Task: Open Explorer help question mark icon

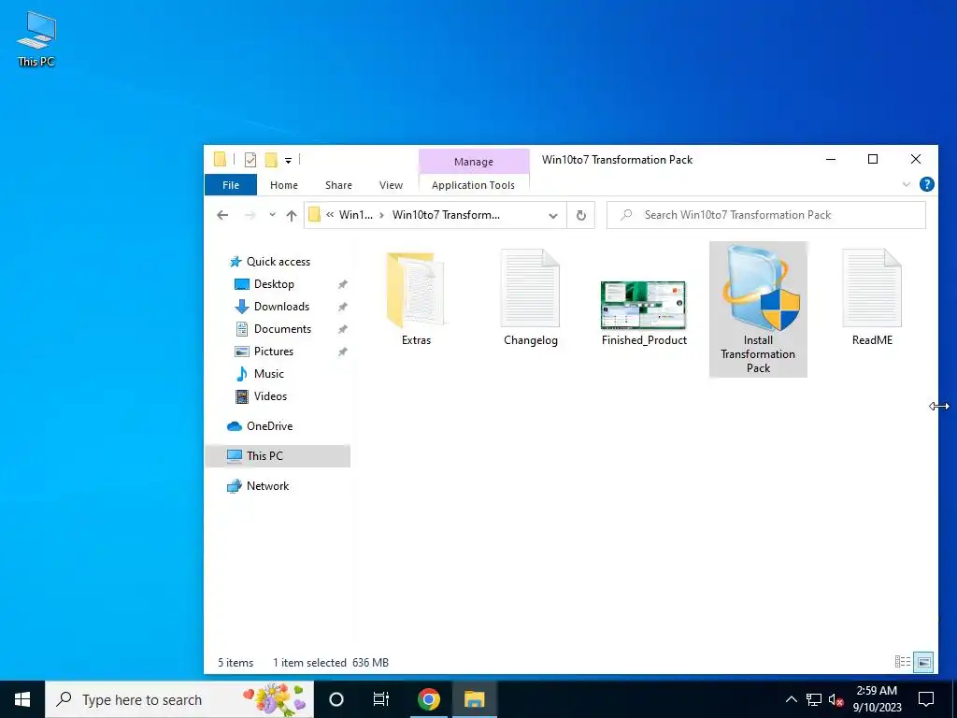Action: (x=926, y=184)
